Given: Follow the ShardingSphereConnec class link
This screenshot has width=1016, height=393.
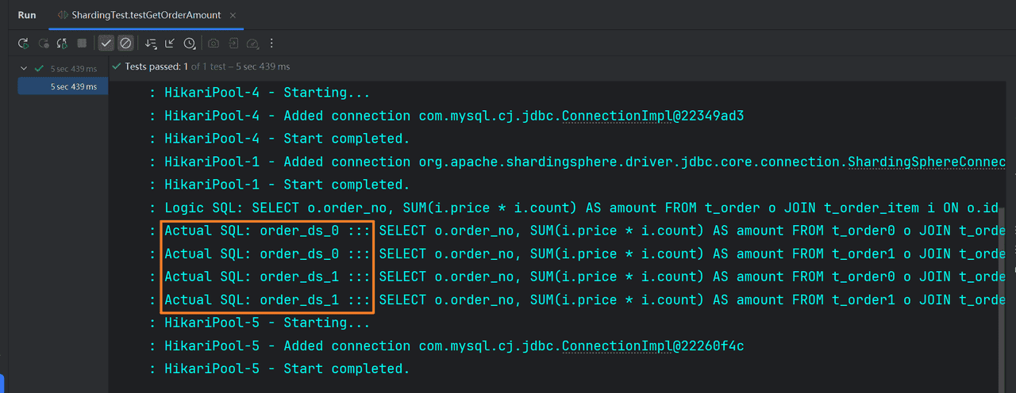Looking at the screenshot, I should (x=926, y=162).
